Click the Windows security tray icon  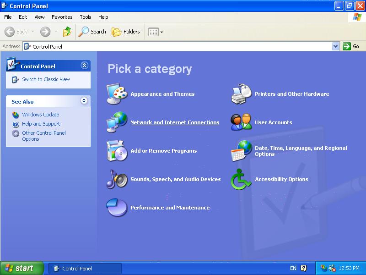pos(323,268)
